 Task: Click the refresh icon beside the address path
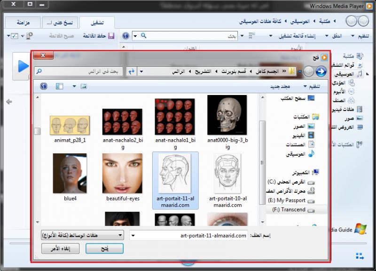click(x=132, y=72)
